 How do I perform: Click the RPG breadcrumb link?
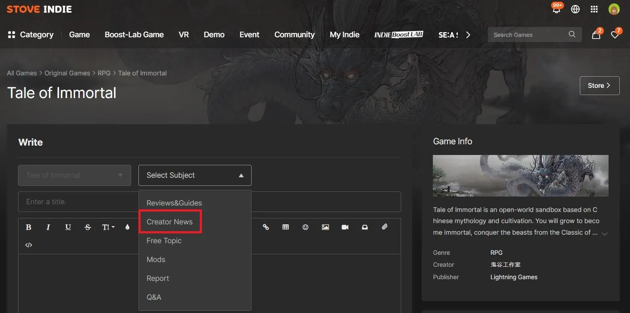[x=104, y=73]
